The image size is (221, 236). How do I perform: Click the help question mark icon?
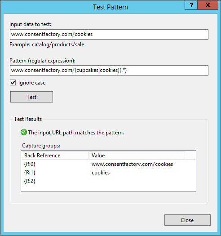(x=191, y=5)
